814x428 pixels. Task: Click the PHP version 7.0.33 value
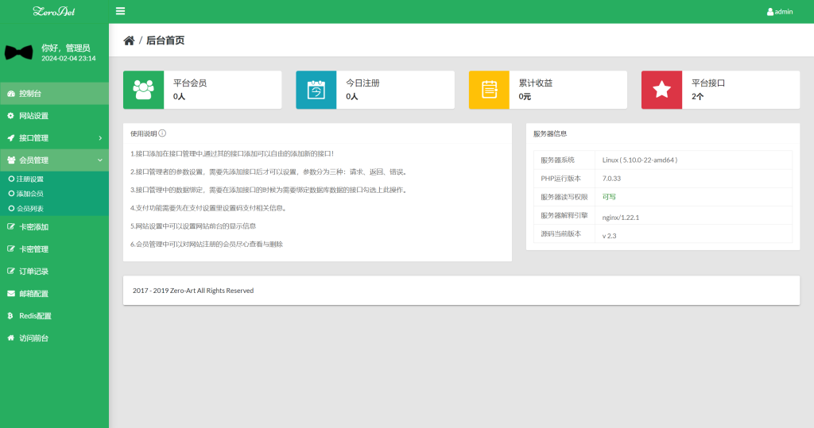611,179
